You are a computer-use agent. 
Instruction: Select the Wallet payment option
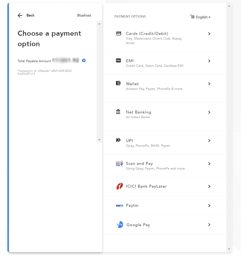(x=165, y=88)
